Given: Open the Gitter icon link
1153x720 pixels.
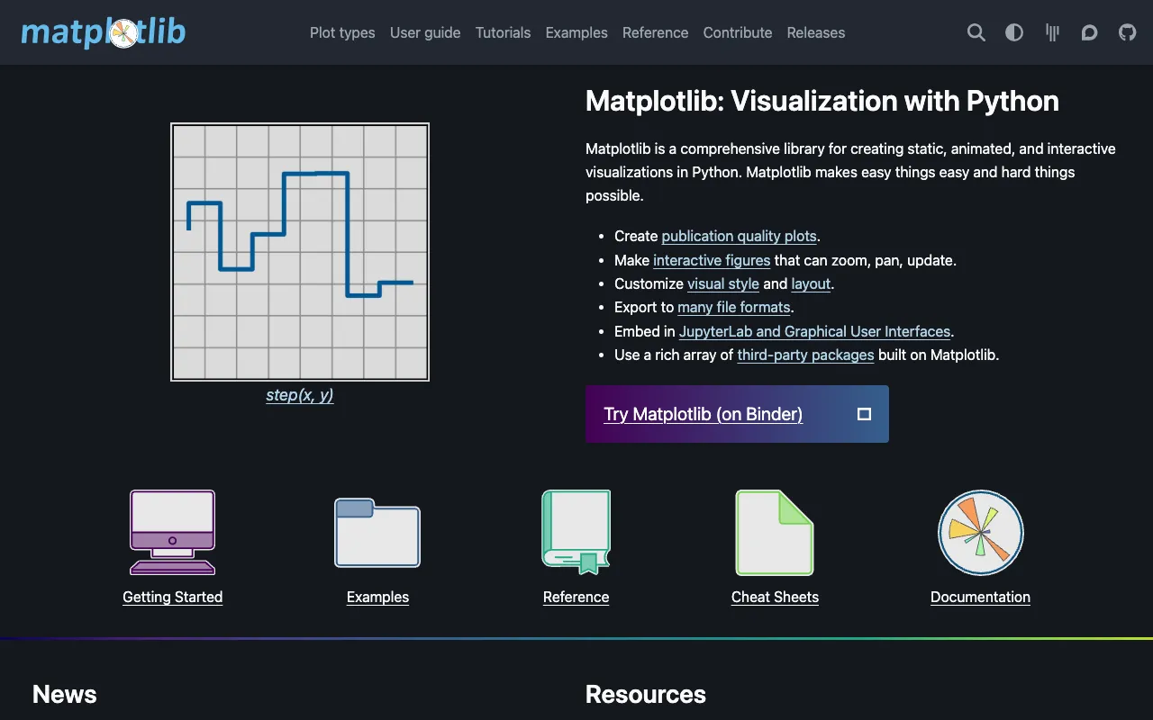Looking at the screenshot, I should 1052,32.
